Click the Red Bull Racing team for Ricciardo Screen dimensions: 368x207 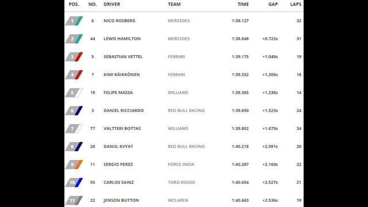coord(186,110)
